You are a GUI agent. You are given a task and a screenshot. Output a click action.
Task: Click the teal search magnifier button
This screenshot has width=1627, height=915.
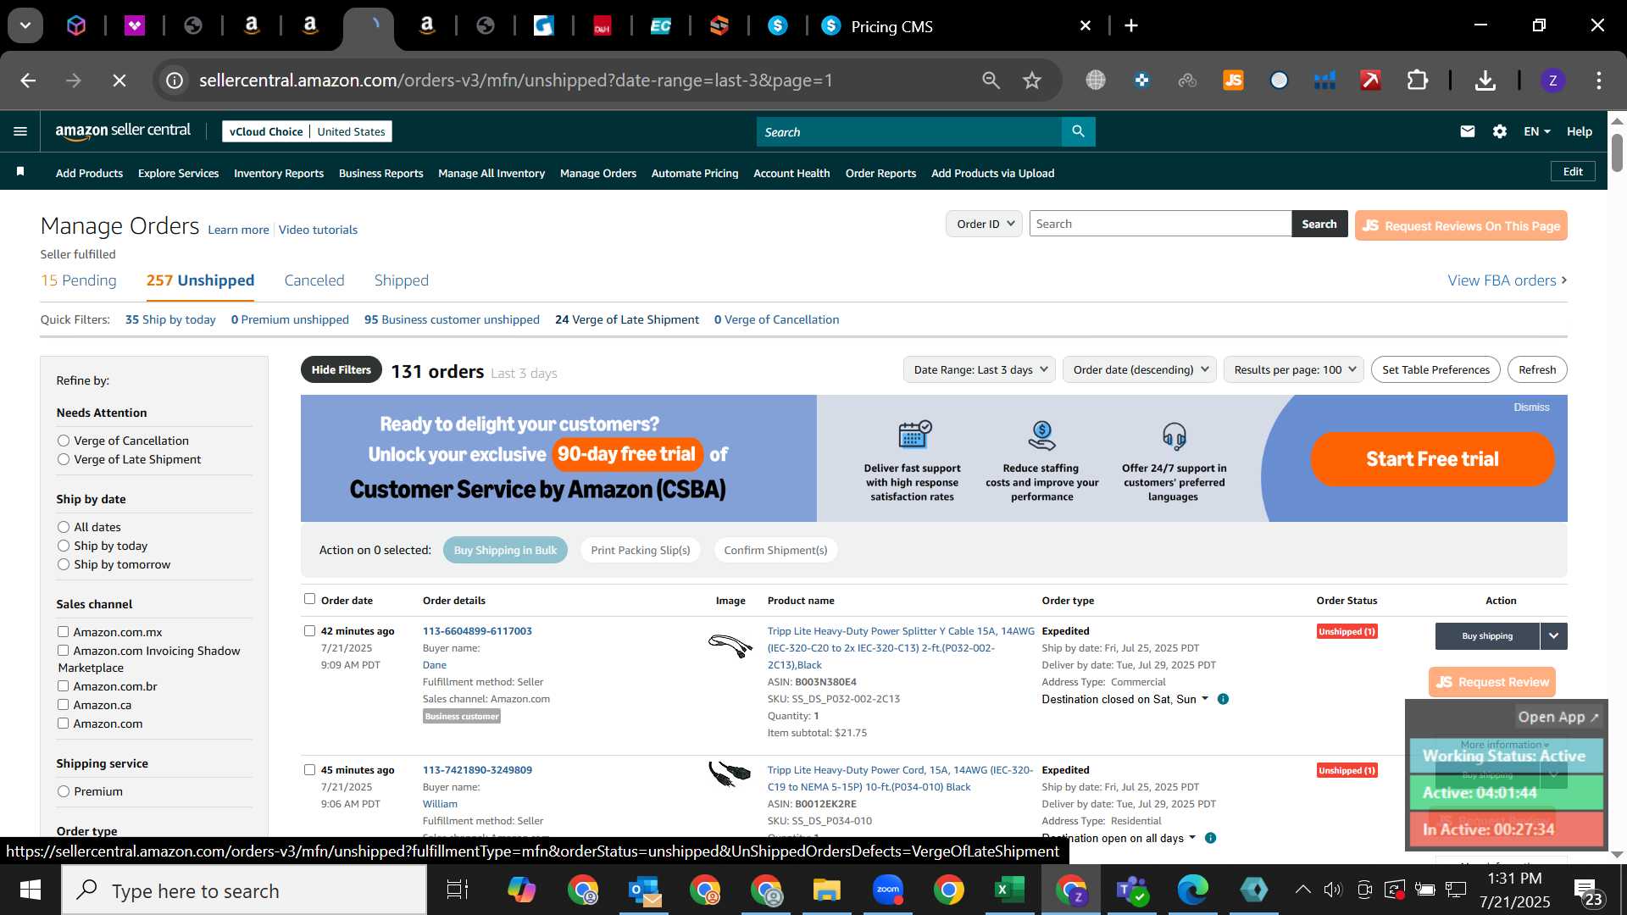(1078, 131)
